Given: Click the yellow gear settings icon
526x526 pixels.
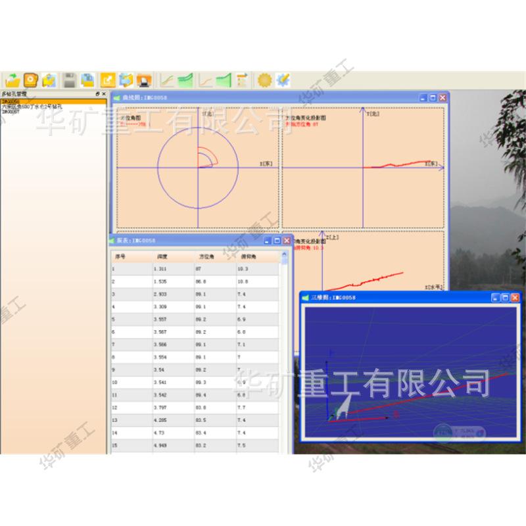Looking at the screenshot, I should coord(264,80).
